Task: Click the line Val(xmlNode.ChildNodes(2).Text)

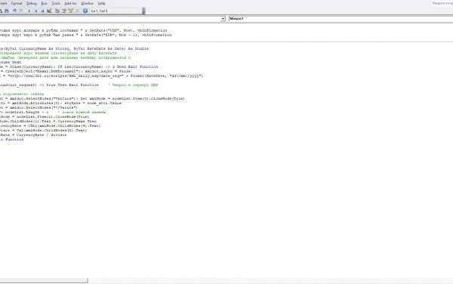Action: [x=44, y=131]
